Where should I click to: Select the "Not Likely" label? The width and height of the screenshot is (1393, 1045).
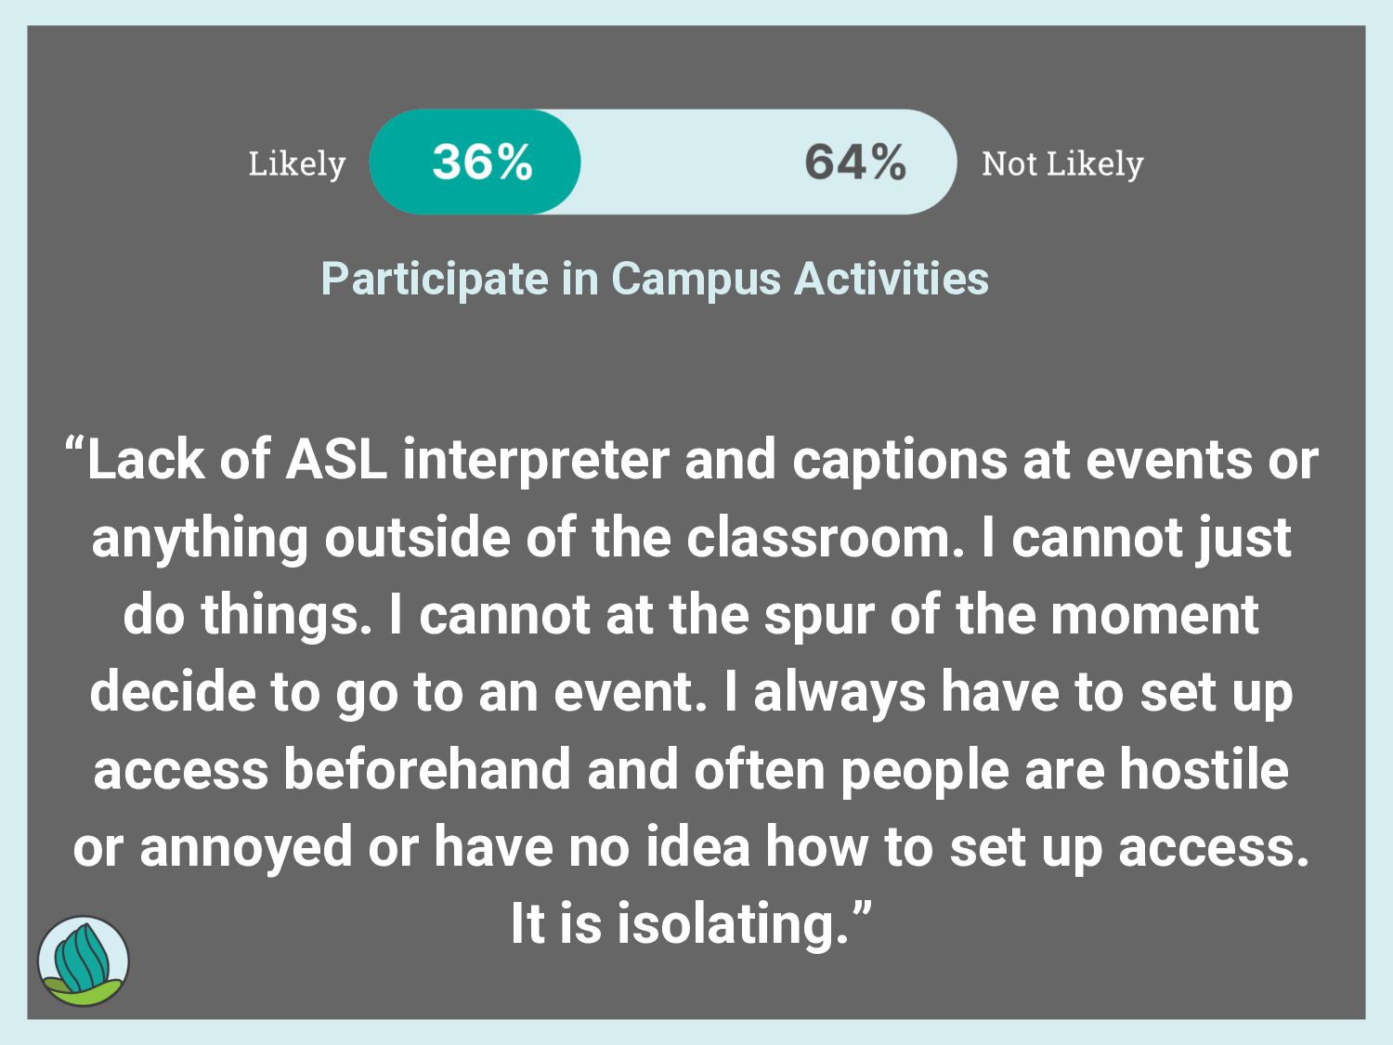[x=1062, y=163]
